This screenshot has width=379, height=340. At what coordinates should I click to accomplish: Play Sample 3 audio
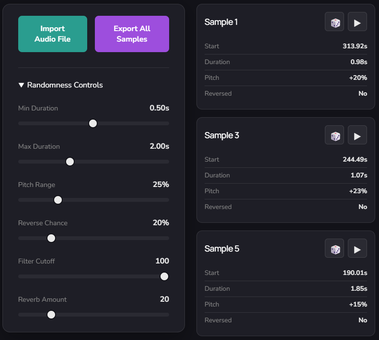357,135
